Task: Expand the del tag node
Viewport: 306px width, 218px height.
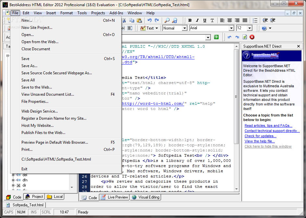Action: tap(13, 175)
